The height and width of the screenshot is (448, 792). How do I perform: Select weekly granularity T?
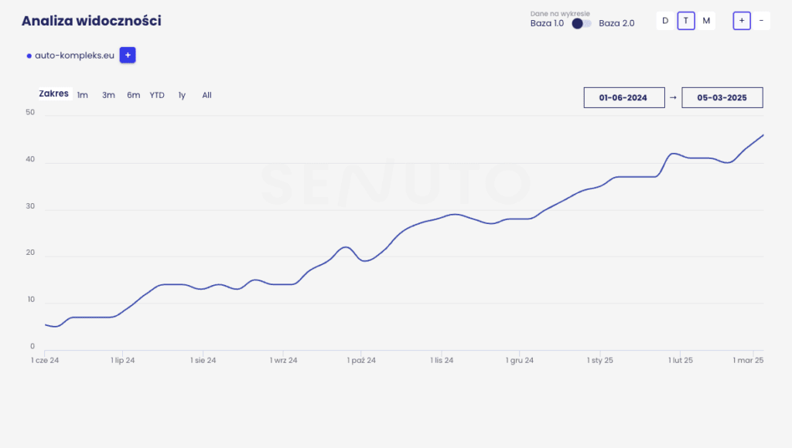685,21
